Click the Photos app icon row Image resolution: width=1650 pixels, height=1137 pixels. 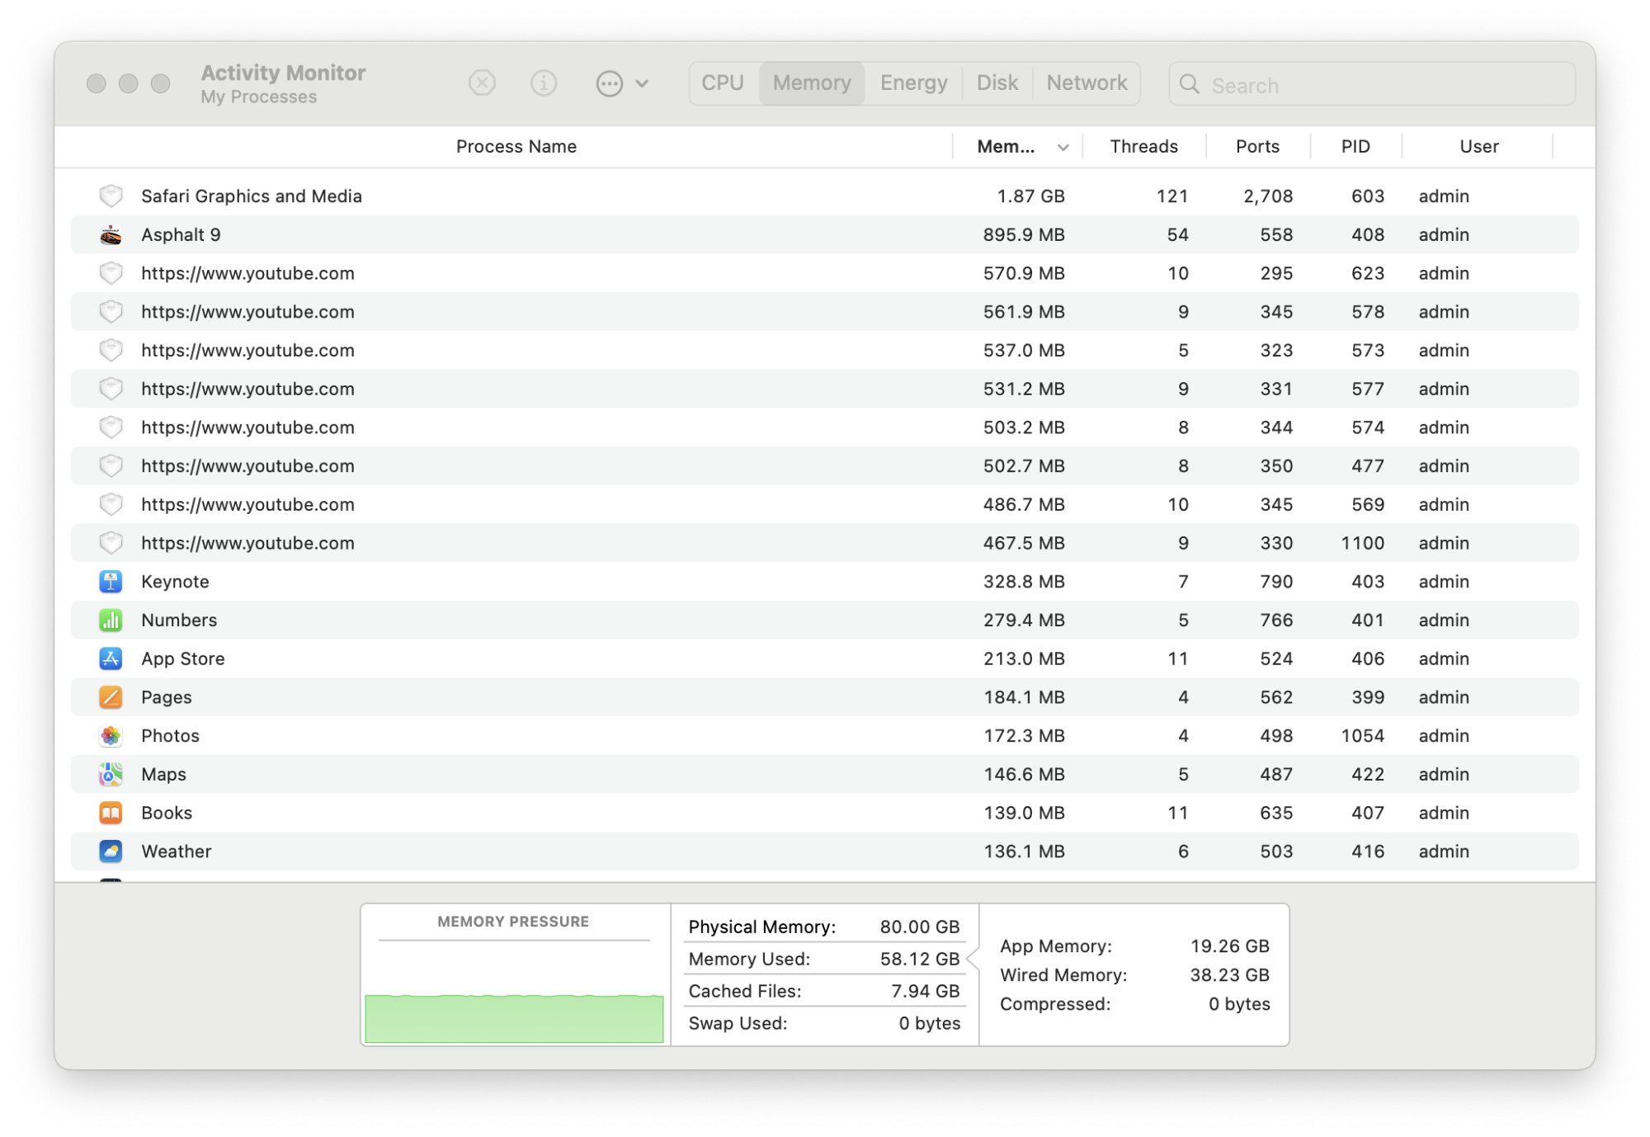pos(111,736)
